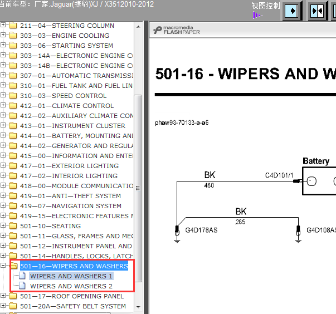Image resolution: width=336 pixels, height=314 pixels.
Task: Click the inward-arrows view control button
Action: tap(318, 11)
